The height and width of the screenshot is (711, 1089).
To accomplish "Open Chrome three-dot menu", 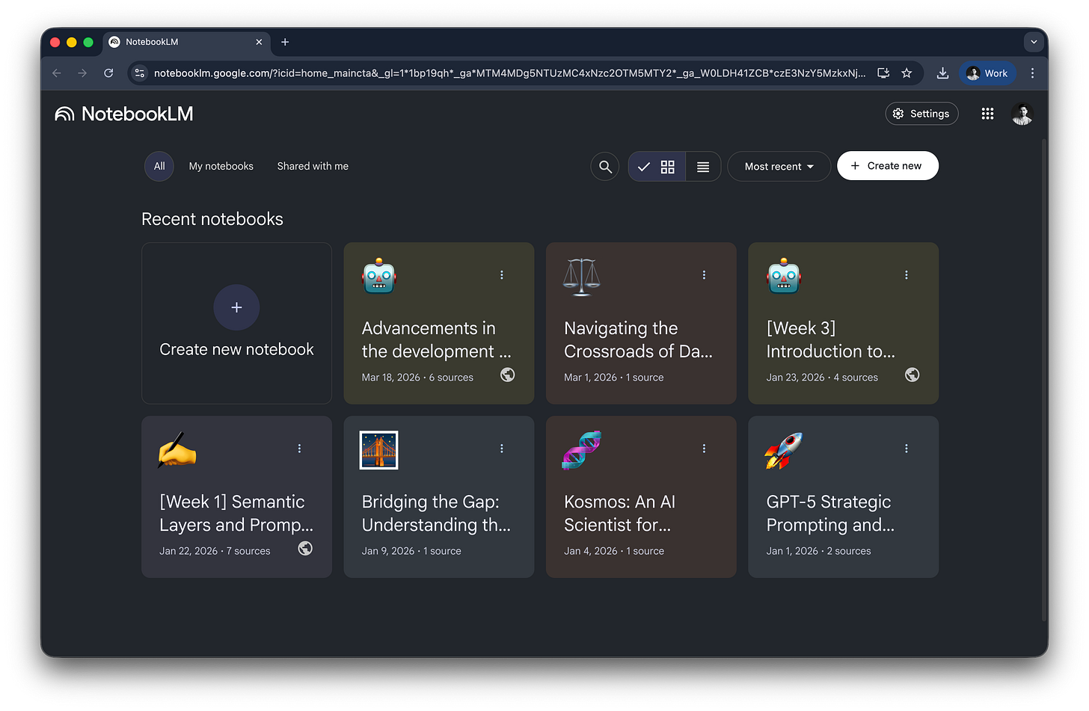I will click(1032, 73).
